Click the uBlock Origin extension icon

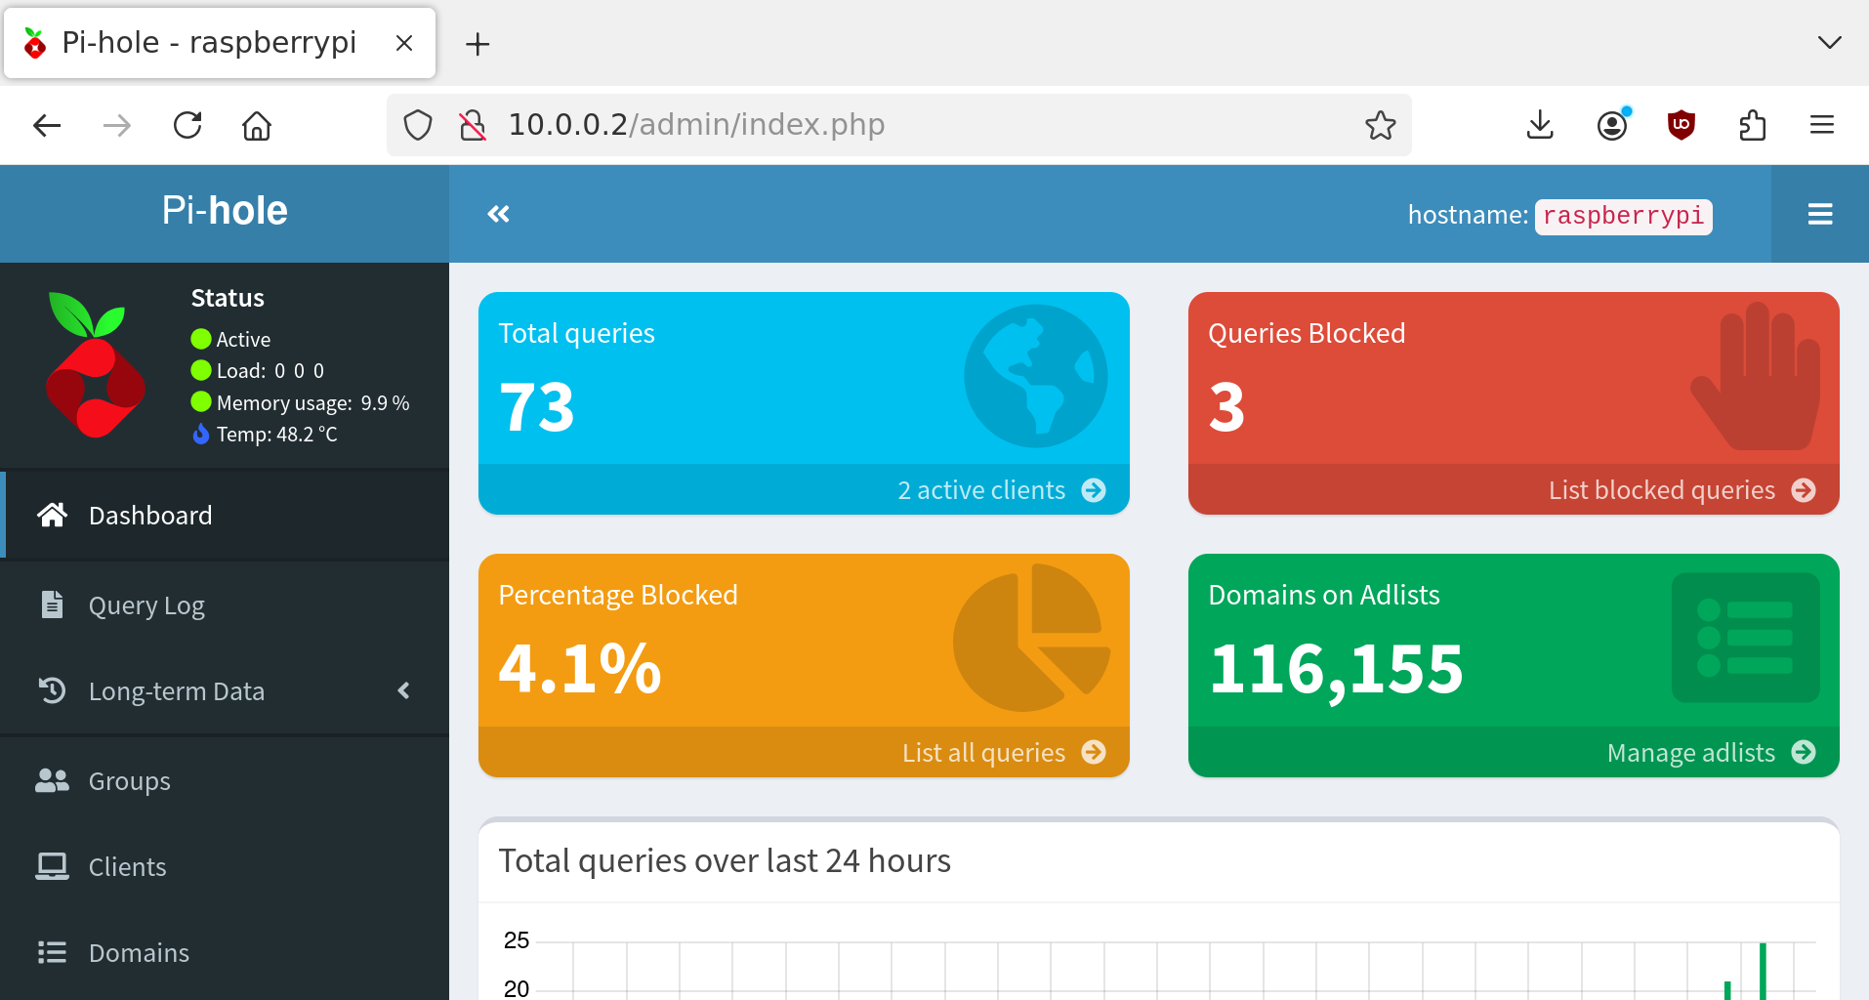[x=1682, y=125]
